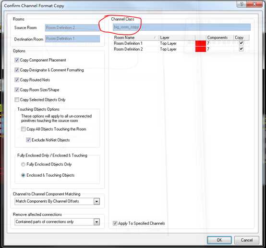The image size is (266, 248).
Task: Click components count 7 in Room Definition 1 row
Action: click(208, 43)
